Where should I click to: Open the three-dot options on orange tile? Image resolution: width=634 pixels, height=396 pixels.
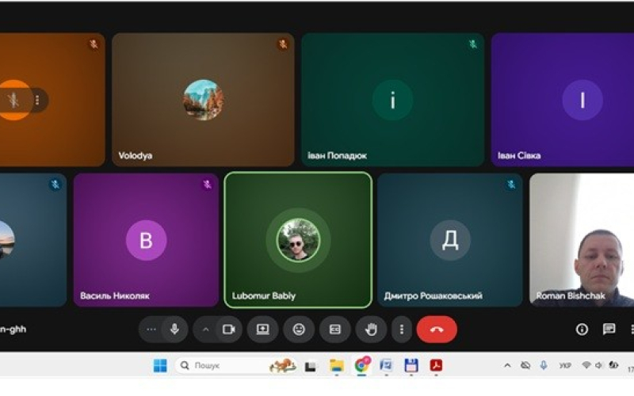(37, 100)
